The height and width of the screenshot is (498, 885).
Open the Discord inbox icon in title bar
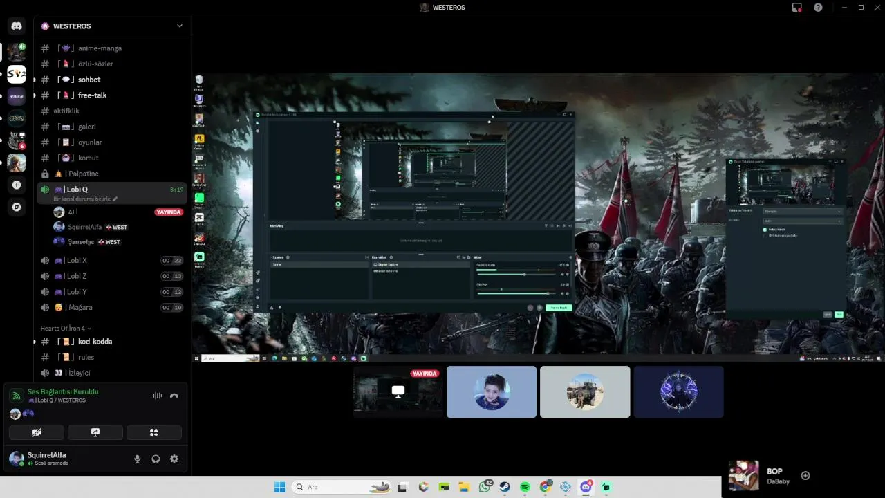[797, 8]
